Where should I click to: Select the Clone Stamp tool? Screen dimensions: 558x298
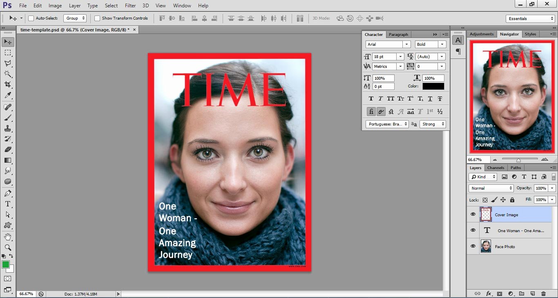[8, 128]
